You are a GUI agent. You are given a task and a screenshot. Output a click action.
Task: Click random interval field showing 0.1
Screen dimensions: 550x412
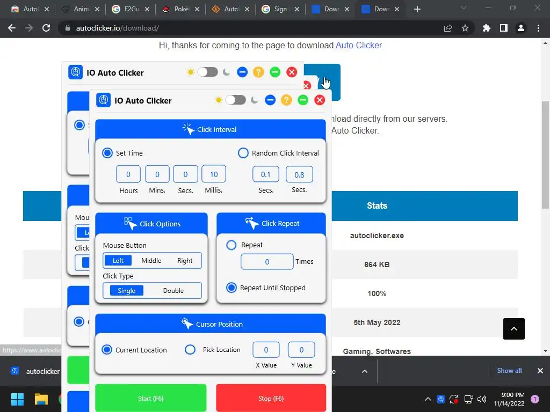[x=266, y=174]
